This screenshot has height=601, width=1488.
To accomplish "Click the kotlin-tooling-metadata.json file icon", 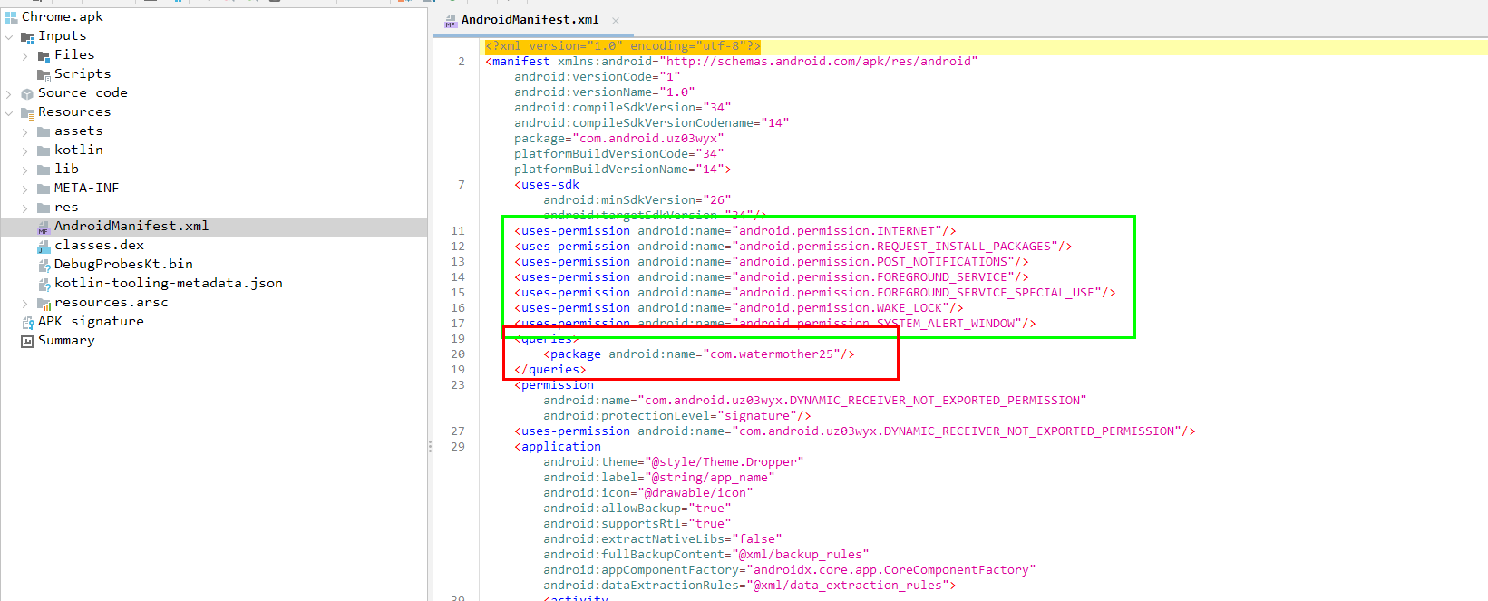I will click(x=44, y=284).
